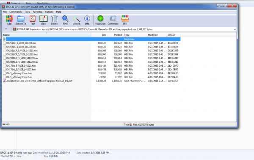The height and width of the screenshot is (160, 254).
Task: Expand the archive path dropdown arrow
Action: [235, 29]
